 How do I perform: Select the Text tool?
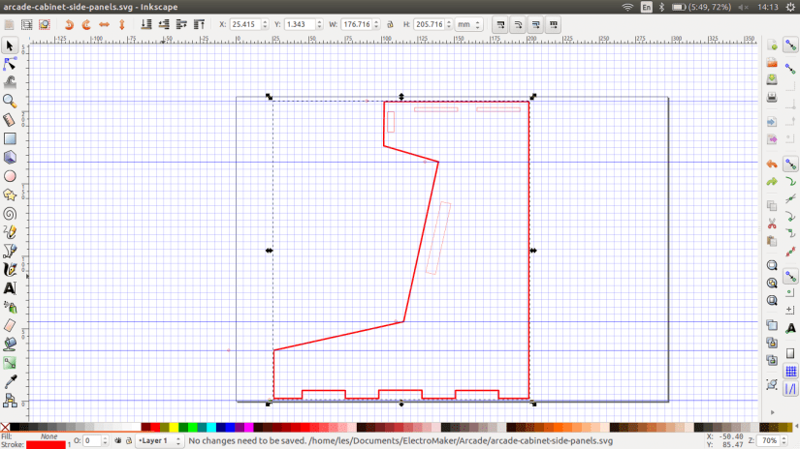(10, 287)
